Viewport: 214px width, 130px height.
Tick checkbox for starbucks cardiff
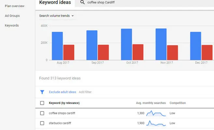click(x=42, y=123)
